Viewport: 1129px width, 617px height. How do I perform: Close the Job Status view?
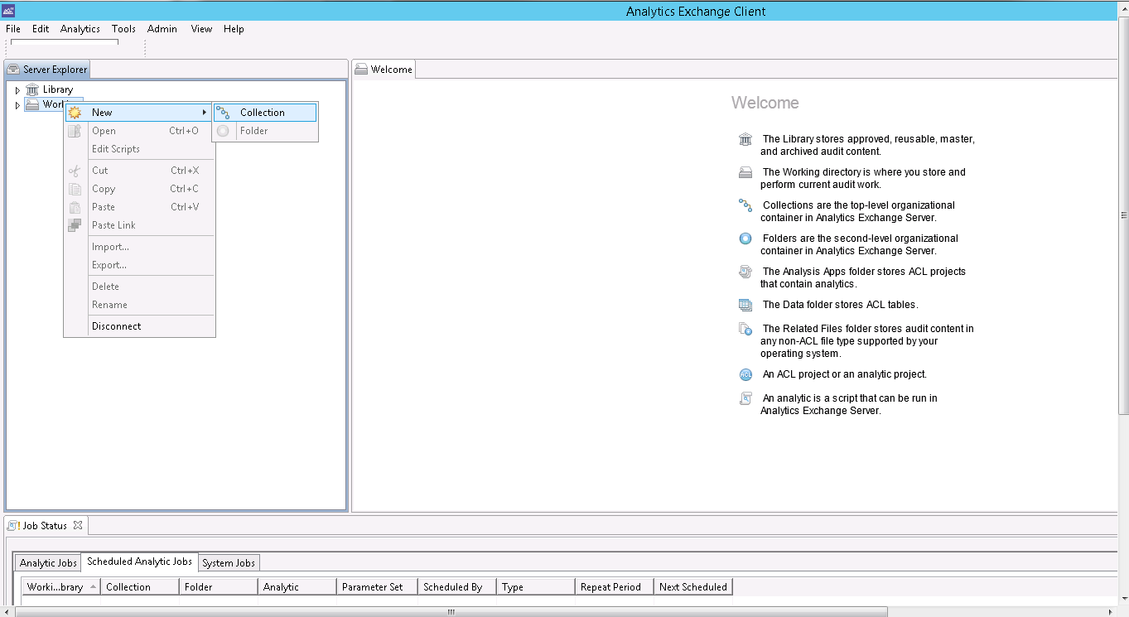tap(78, 525)
